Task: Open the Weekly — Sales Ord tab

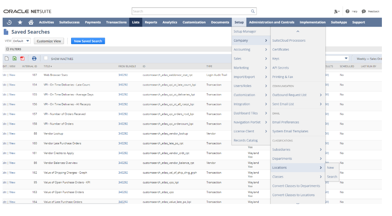Action: click(369, 59)
